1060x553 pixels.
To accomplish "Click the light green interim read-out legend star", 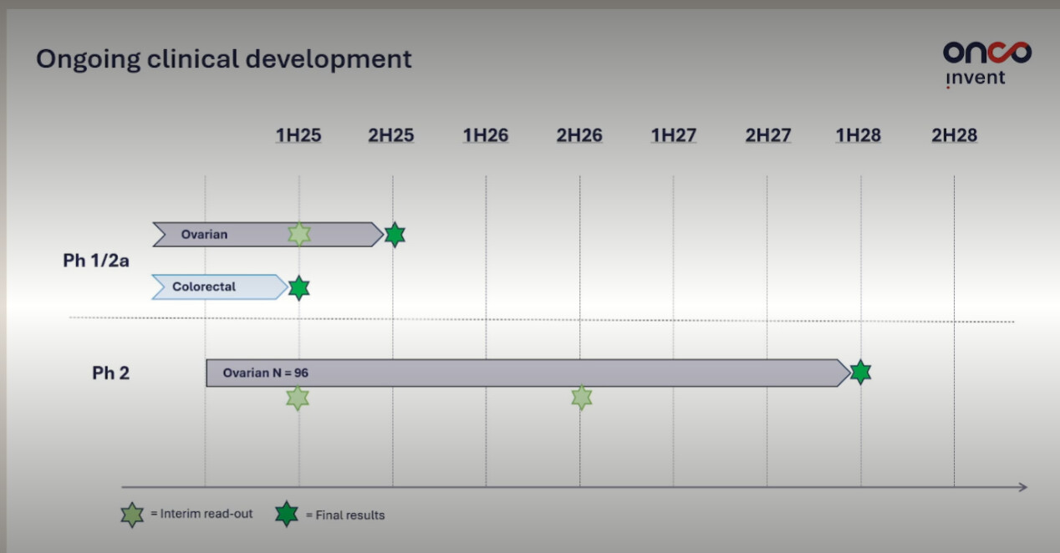I will click(132, 515).
